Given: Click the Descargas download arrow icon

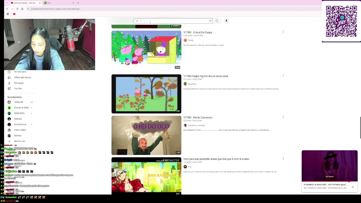Looking at the screenshot, I should (x=9, y=83).
